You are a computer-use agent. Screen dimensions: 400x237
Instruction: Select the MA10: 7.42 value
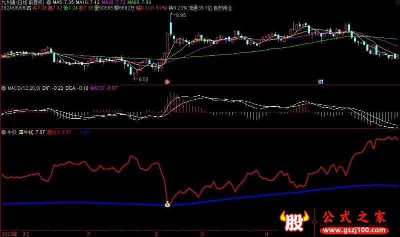point(88,2)
